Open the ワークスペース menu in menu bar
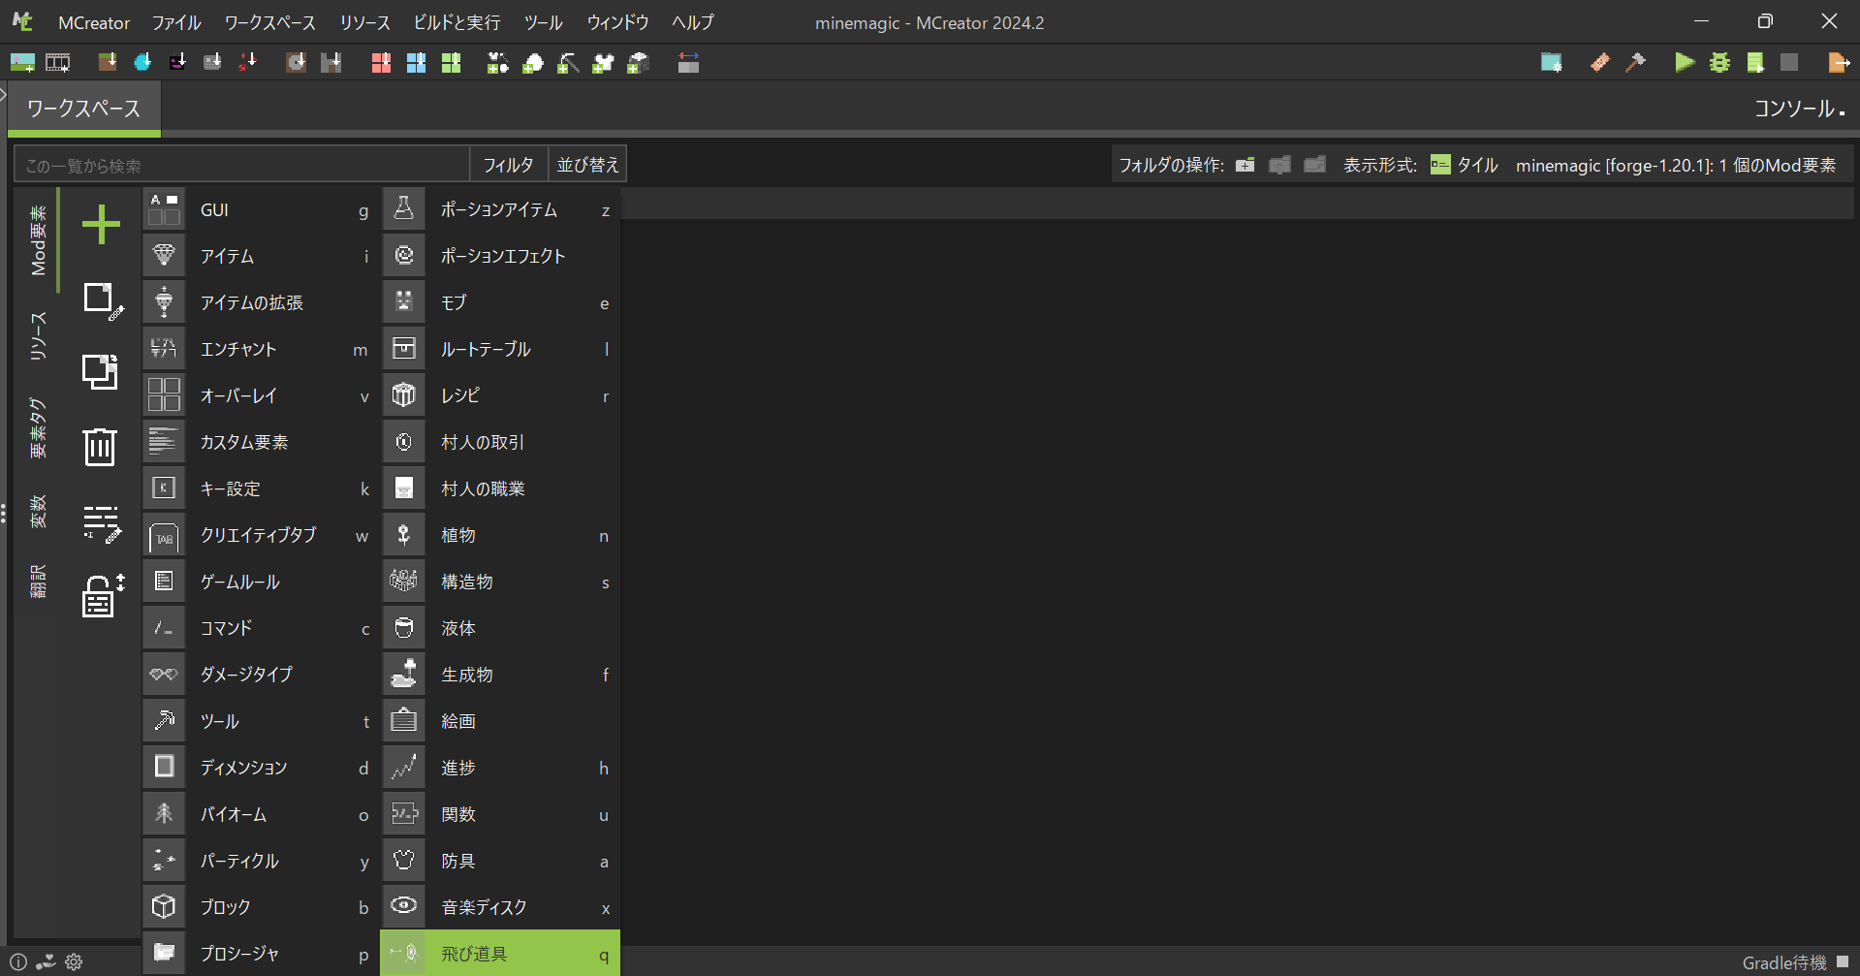Image resolution: width=1860 pixels, height=976 pixels. pyautogui.click(x=270, y=22)
